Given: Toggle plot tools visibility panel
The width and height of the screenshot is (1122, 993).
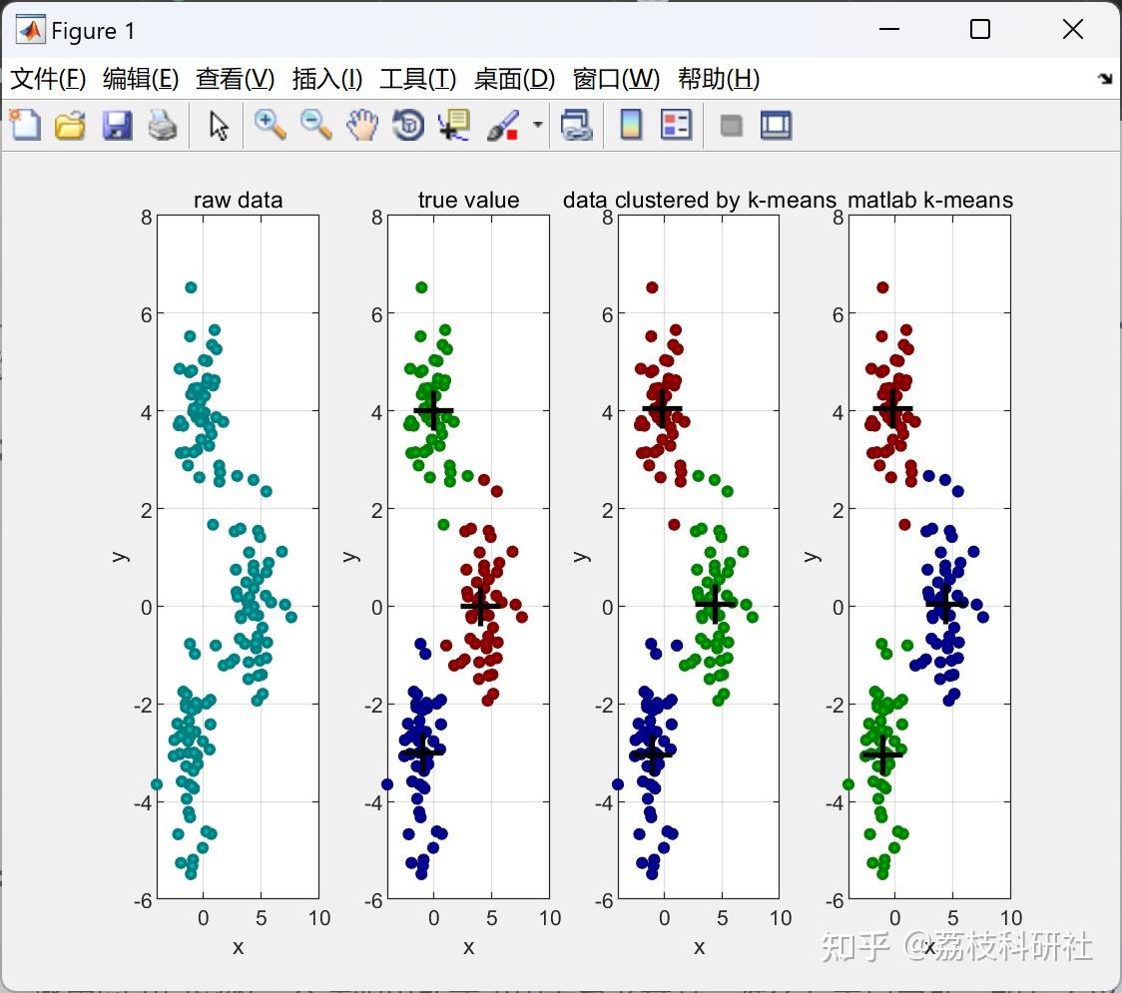Looking at the screenshot, I should click(776, 125).
